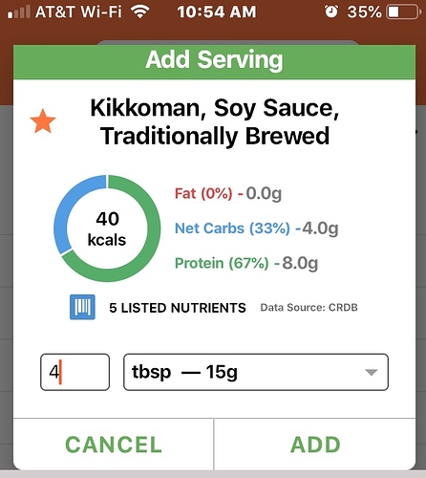Screen dimensions: 426x478
Task: Tap the ADD button
Action: coord(315,445)
